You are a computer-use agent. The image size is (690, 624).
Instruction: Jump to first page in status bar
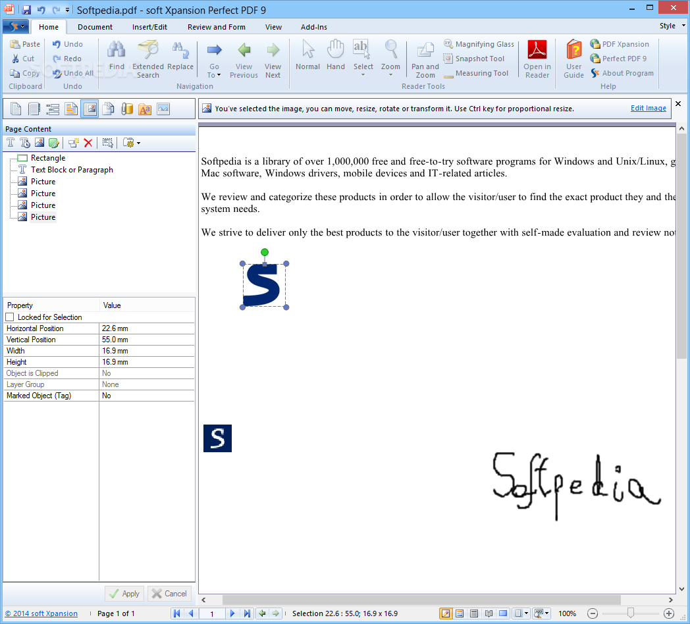coord(176,613)
